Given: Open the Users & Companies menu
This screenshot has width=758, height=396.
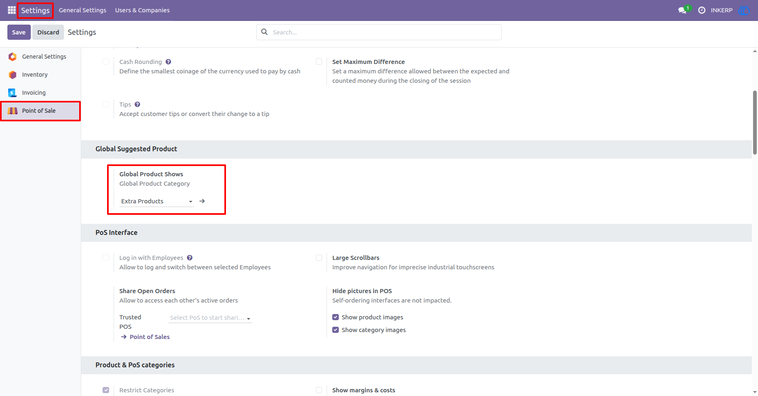Looking at the screenshot, I should point(142,10).
